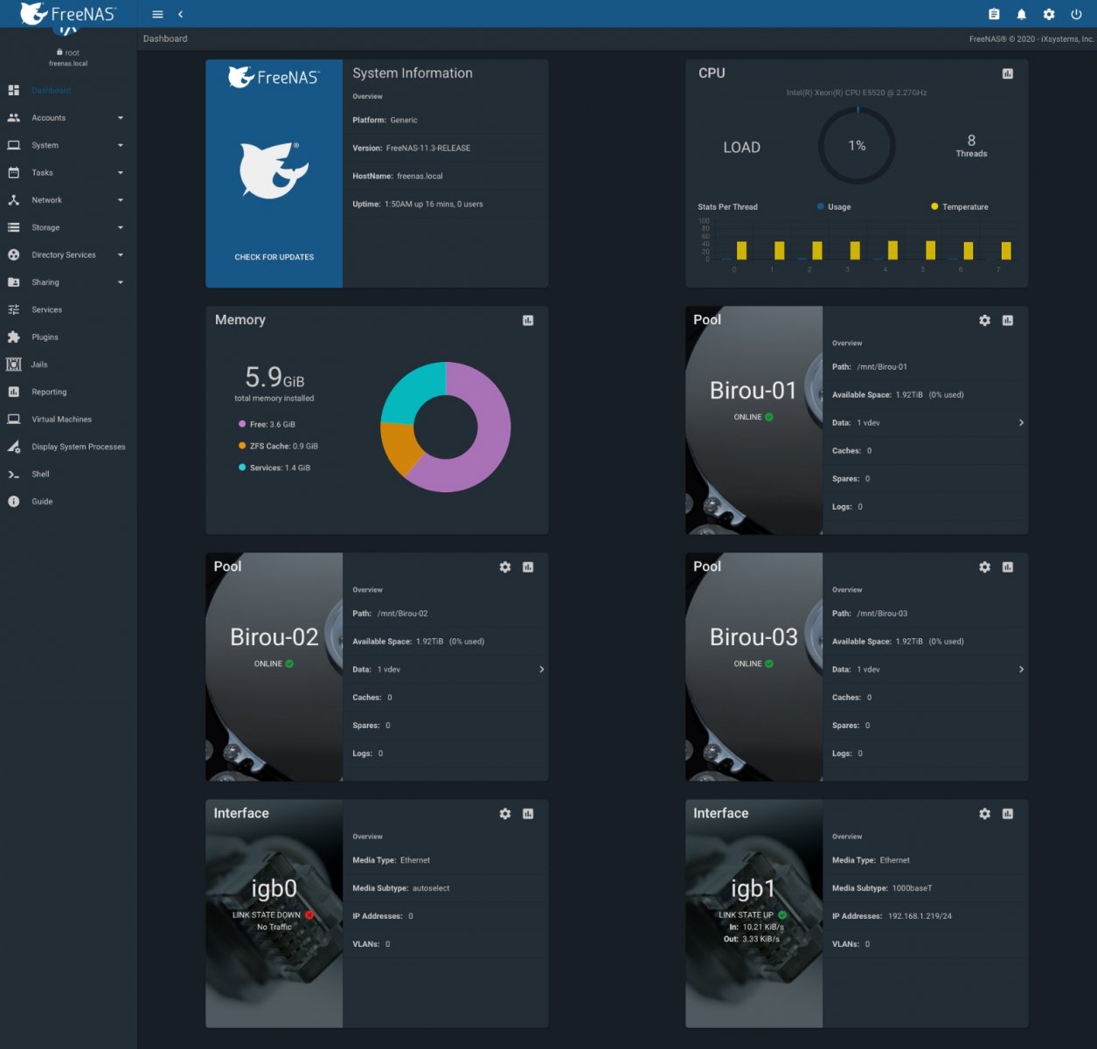Click the Version FreeNAS-11.3-RELEASE row

(x=445, y=149)
